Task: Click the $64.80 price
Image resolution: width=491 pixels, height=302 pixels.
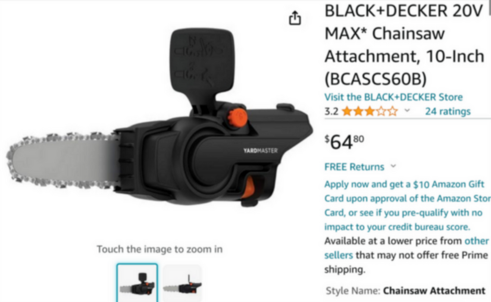Action: (344, 142)
